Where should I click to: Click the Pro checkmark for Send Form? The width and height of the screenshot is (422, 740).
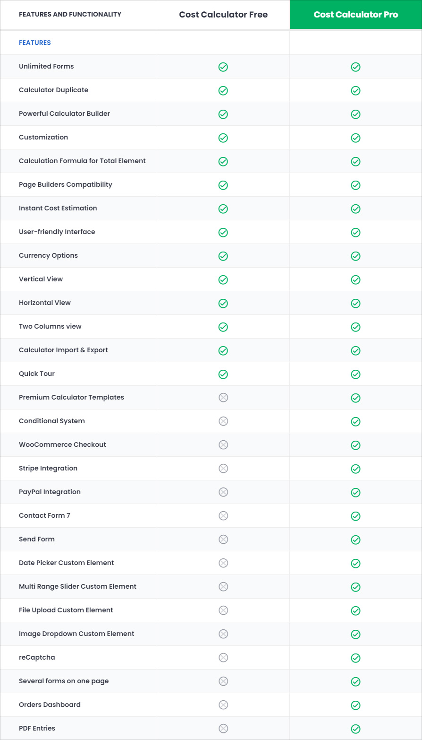(355, 540)
